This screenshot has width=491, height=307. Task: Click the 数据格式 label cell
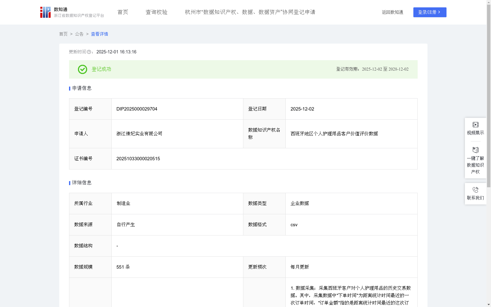pos(264,225)
